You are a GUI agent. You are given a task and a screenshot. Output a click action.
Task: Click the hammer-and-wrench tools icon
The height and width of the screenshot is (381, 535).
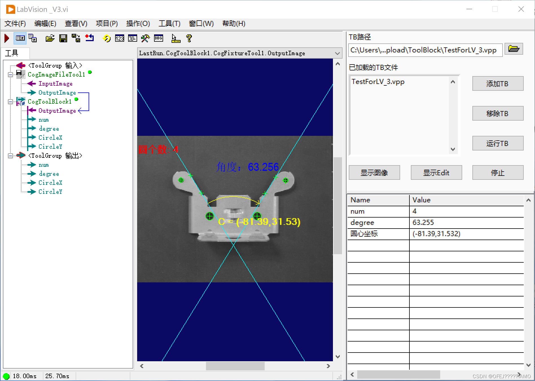[x=145, y=38]
